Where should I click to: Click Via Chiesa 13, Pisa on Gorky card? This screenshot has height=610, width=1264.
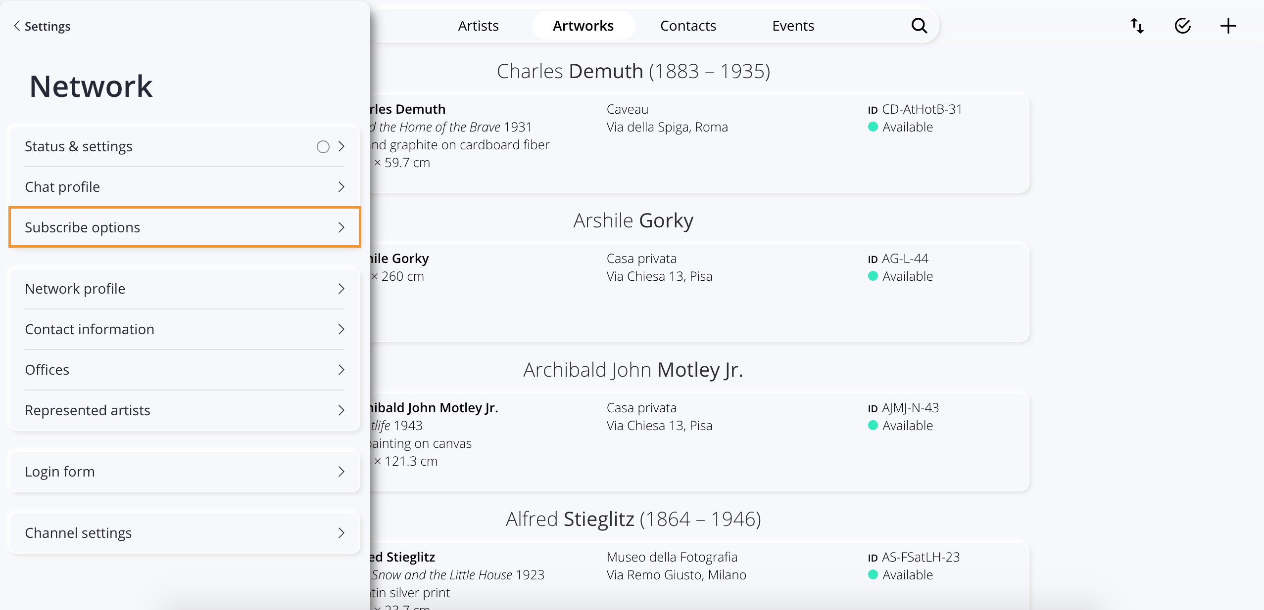pyautogui.click(x=660, y=276)
